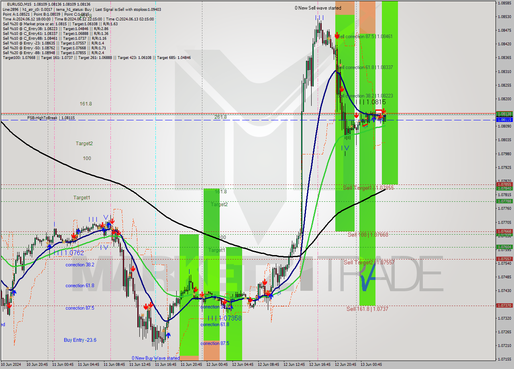Click the blue 'correction 87.5' label on the left

(x=80, y=308)
